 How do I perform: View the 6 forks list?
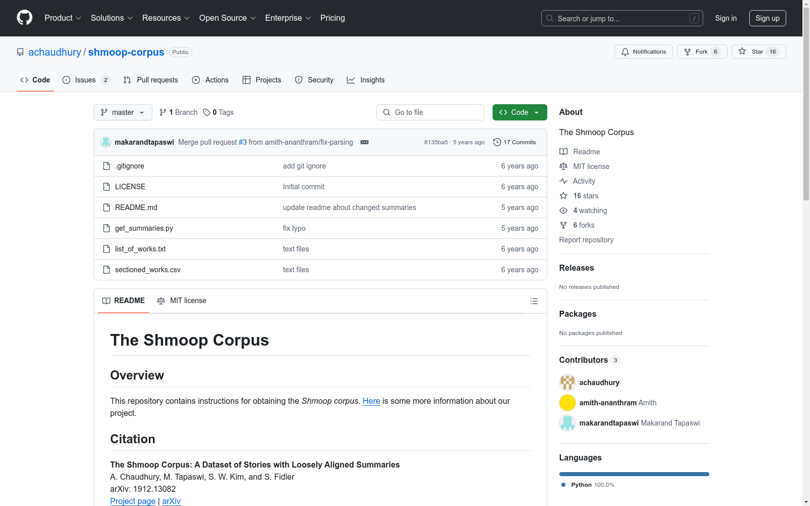coord(577,225)
